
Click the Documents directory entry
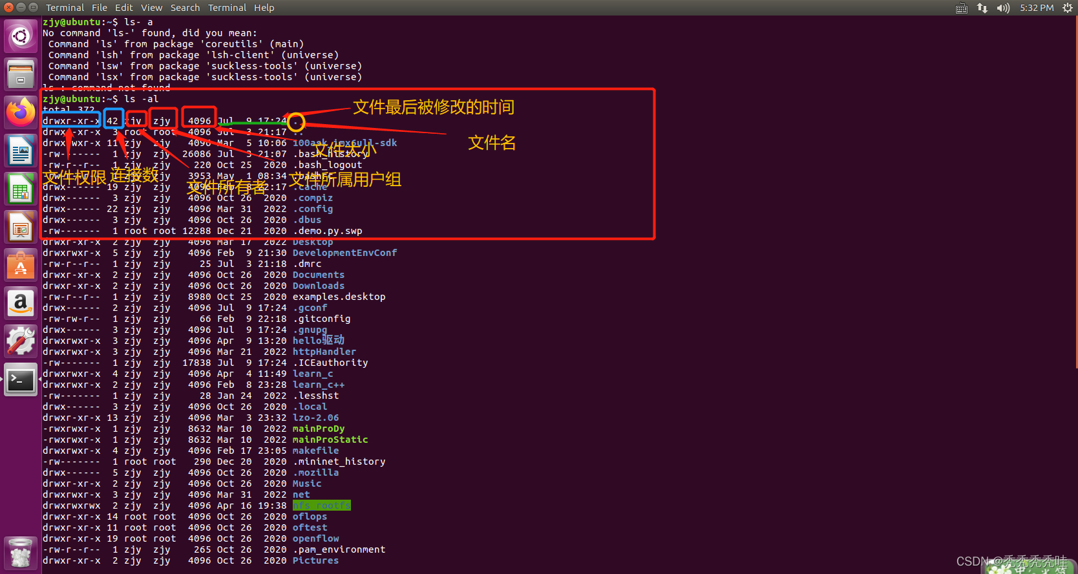[319, 275]
